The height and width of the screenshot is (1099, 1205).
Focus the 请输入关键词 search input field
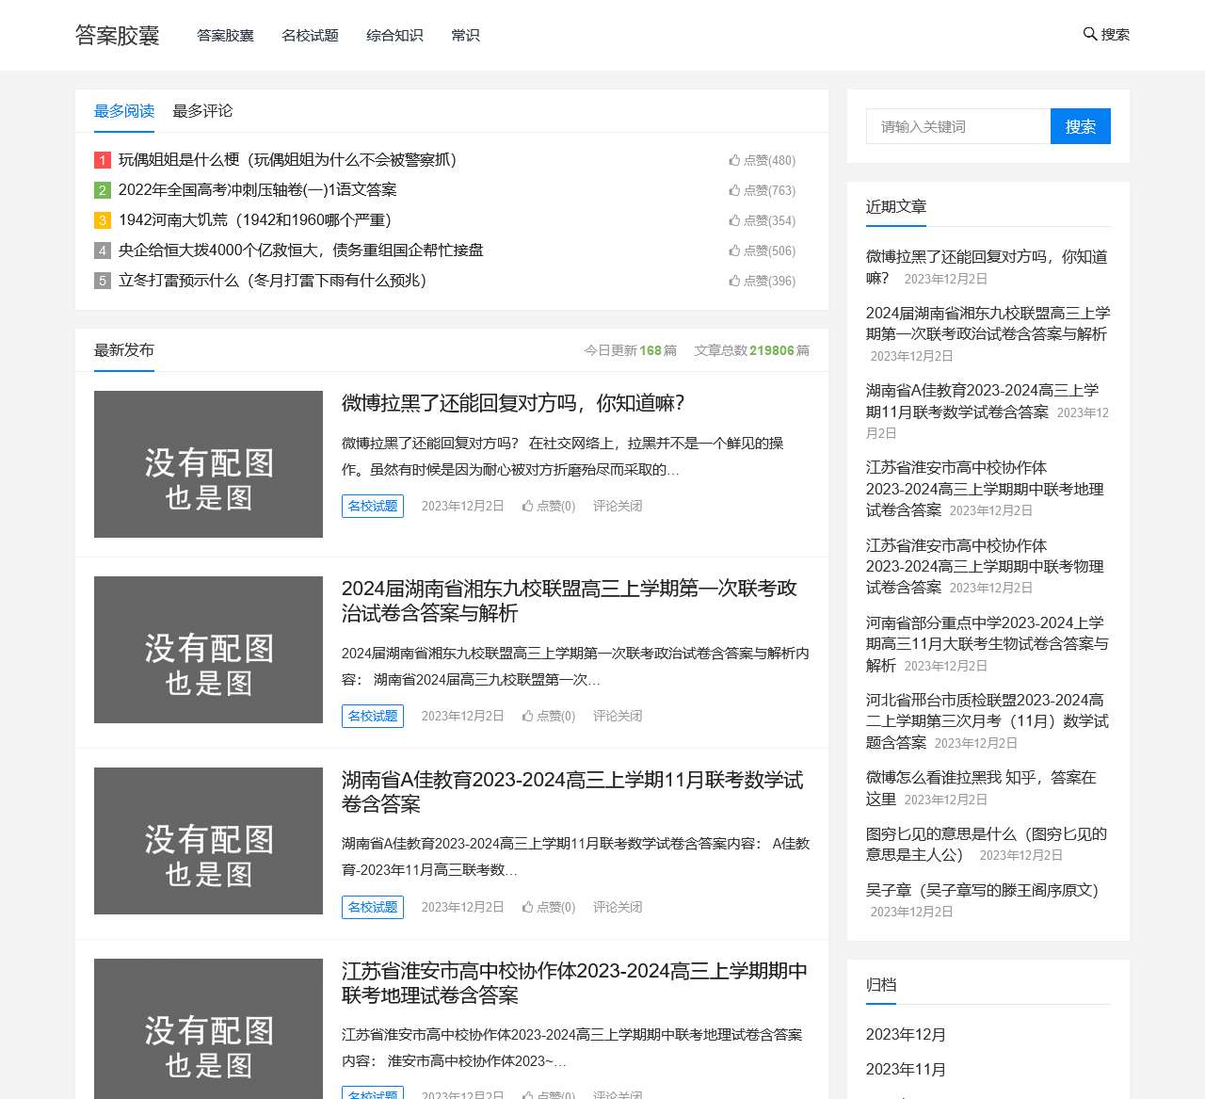(957, 126)
